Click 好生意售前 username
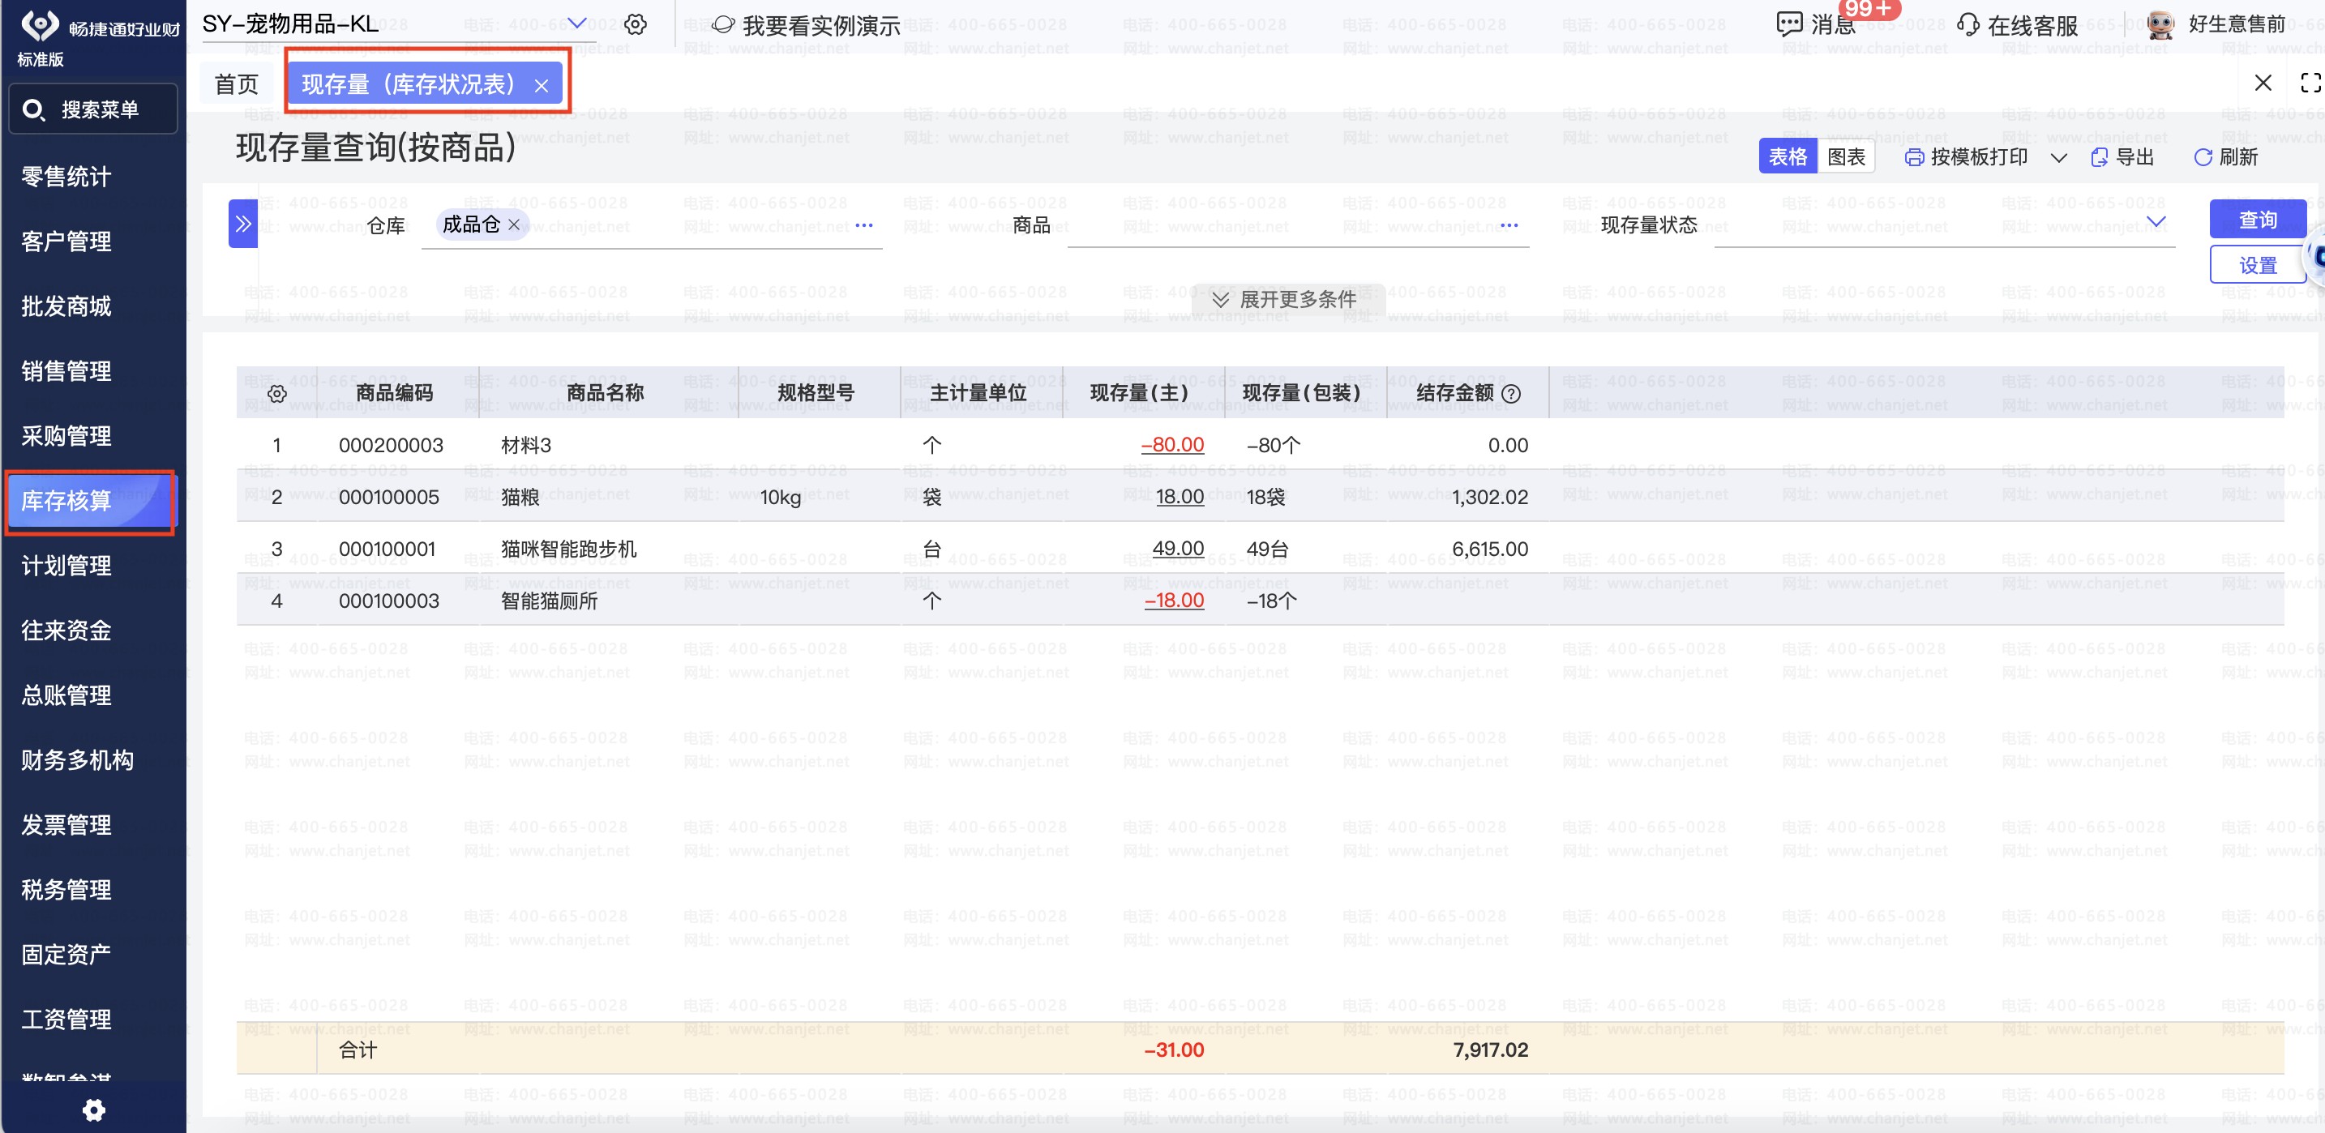 pyautogui.click(x=2237, y=24)
